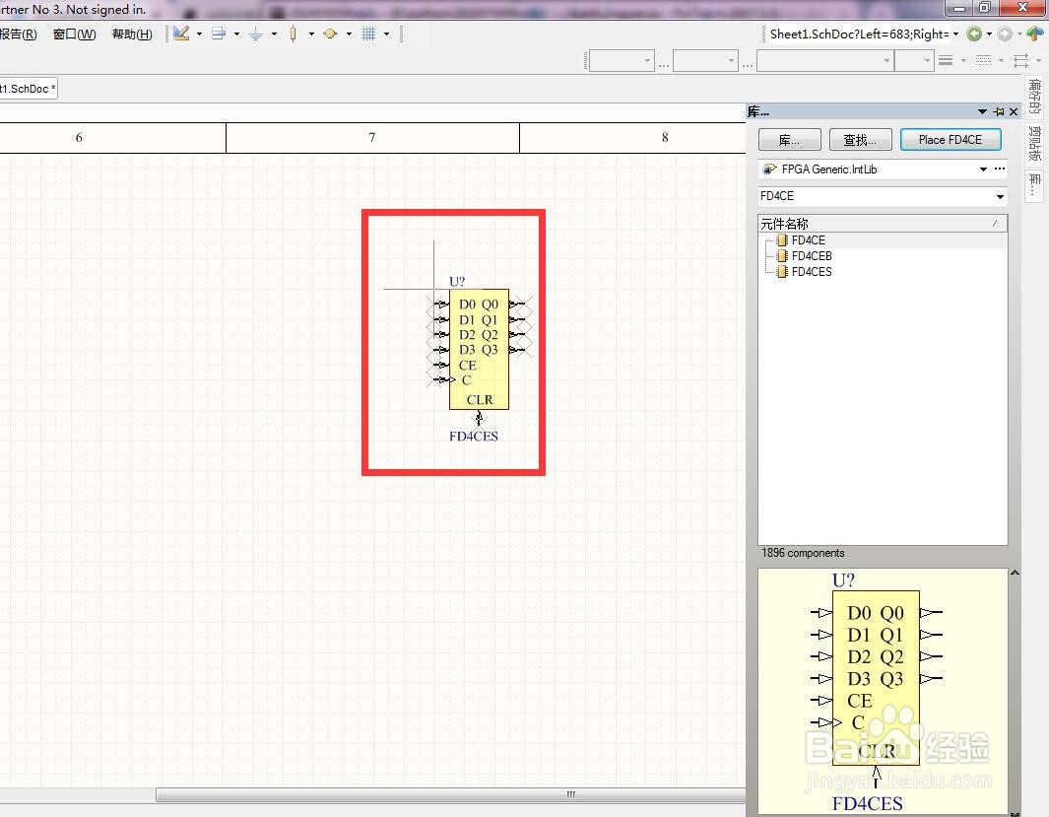Click the preview pane scroll-up arrow
This screenshot has height=817, width=1049.
1015,573
